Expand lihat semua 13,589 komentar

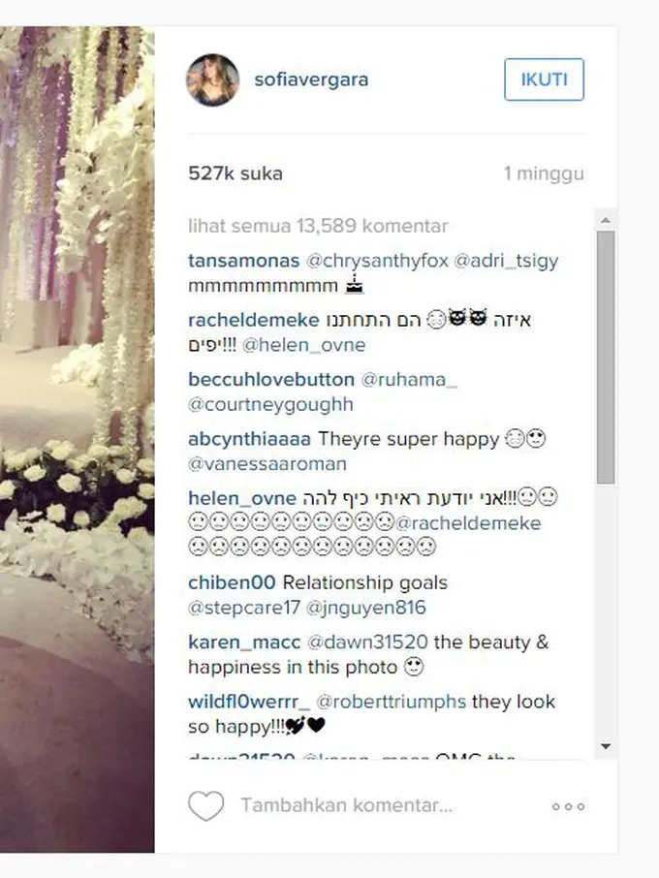(318, 226)
